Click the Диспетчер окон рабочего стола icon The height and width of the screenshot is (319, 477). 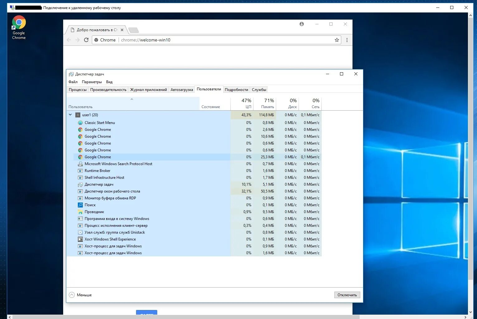pos(80,191)
